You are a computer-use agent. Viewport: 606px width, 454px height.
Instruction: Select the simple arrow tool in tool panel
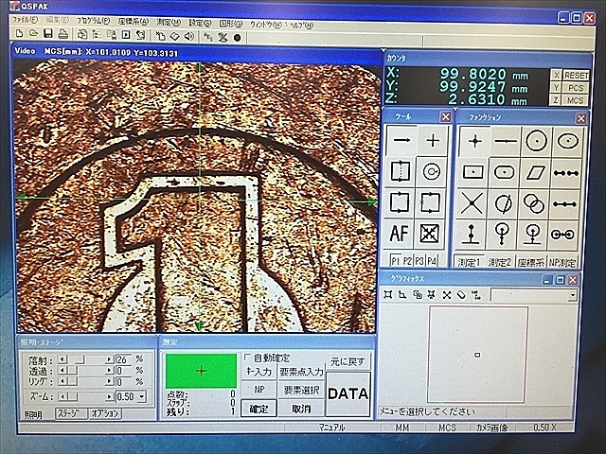401,141
